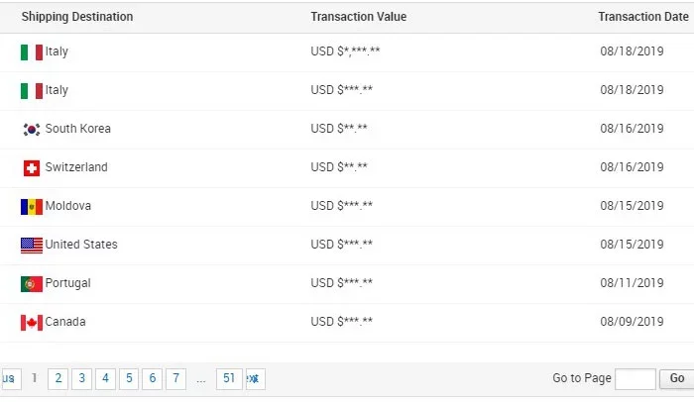This screenshot has width=694, height=402.
Task: Click the Transaction Value column header
Action: click(x=359, y=17)
